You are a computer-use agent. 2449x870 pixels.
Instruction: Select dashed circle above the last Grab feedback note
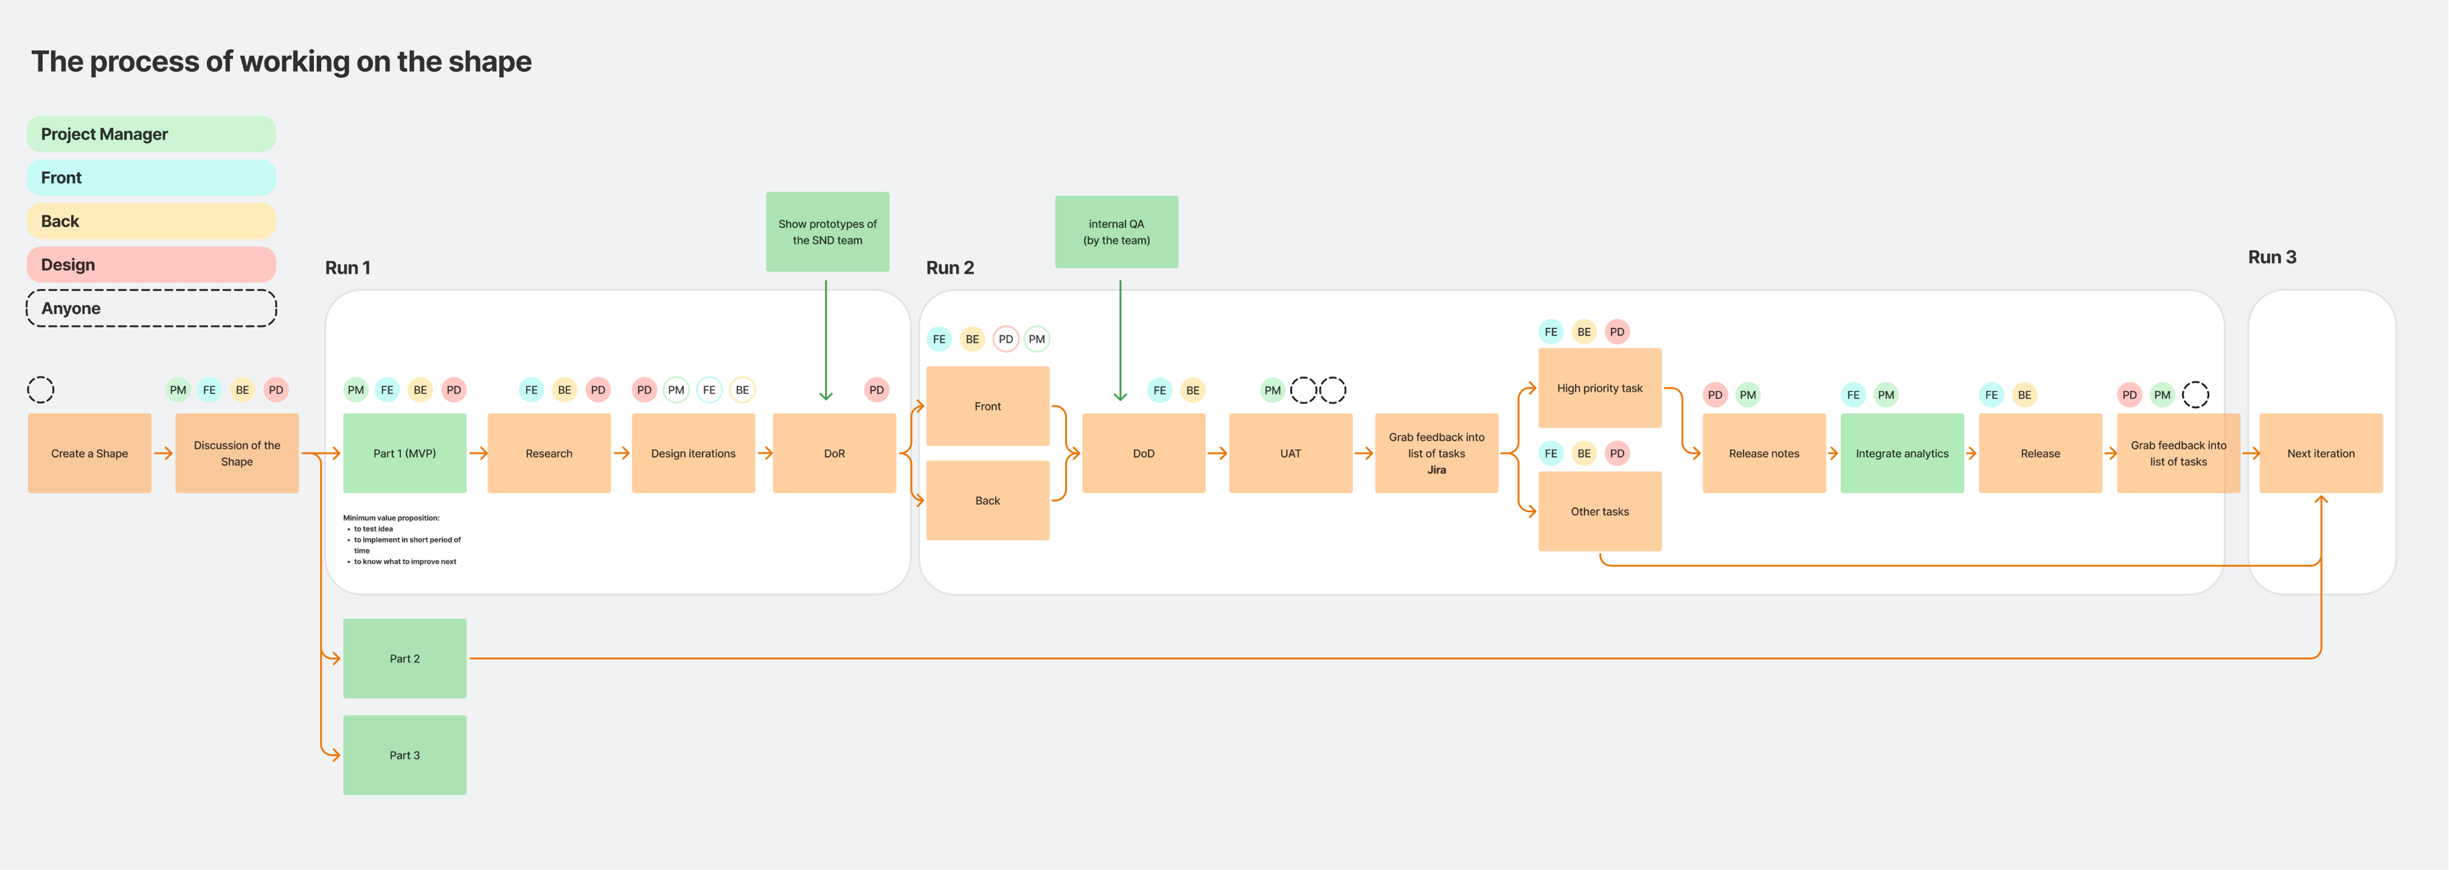[2195, 395]
